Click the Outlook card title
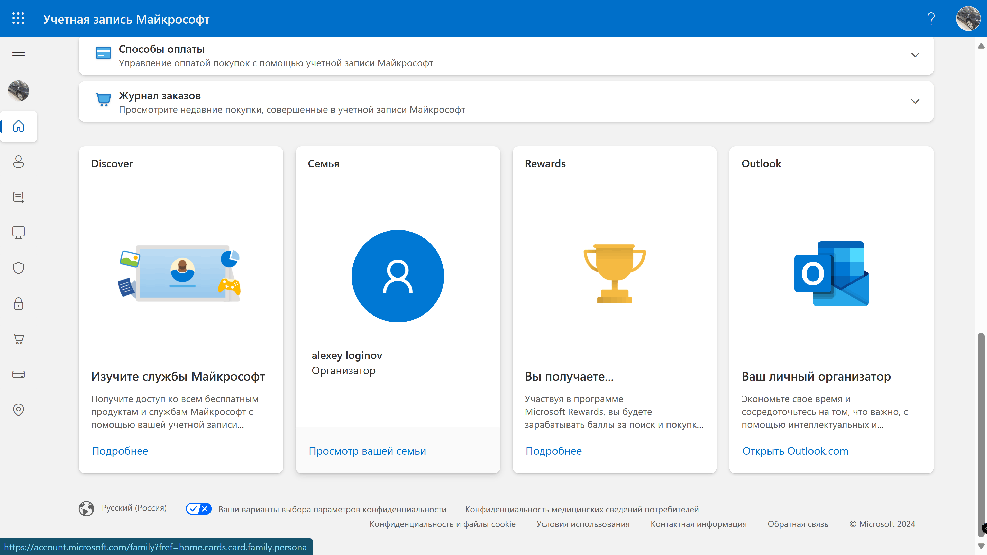Image resolution: width=987 pixels, height=555 pixels. pyautogui.click(x=761, y=164)
